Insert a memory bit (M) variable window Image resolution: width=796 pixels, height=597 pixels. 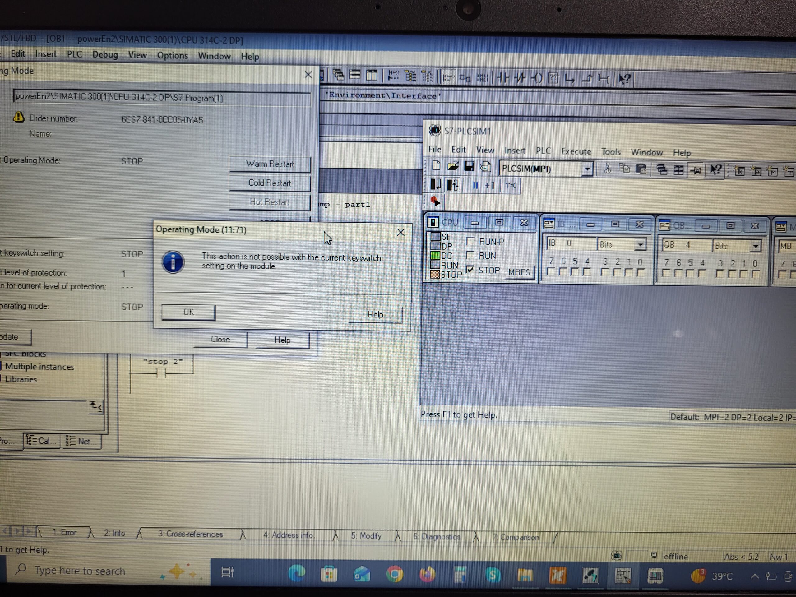click(772, 171)
